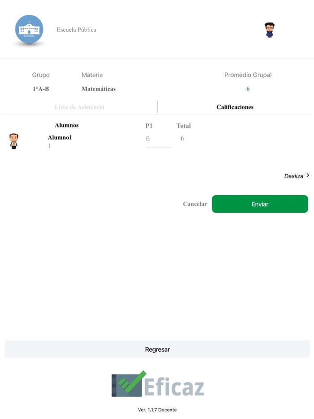Open the teacher profile avatar
The height and width of the screenshot is (419, 314).
(269, 30)
